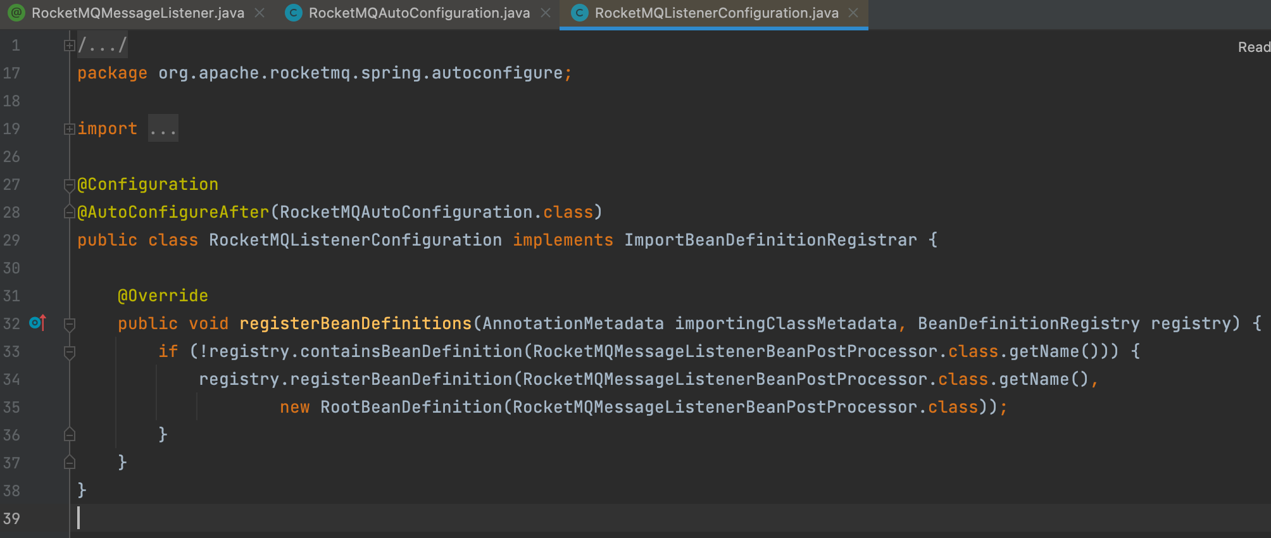Click the ImportBeanDefinitionRegistrar interface name
Image resolution: width=1271 pixels, height=538 pixels.
(x=770, y=241)
